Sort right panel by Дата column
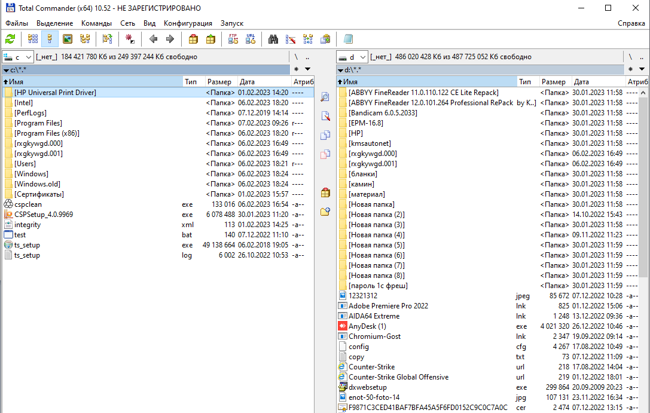This screenshot has width=650, height=413. point(599,82)
